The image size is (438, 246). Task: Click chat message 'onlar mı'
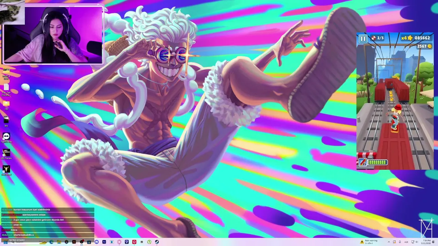tap(47, 225)
